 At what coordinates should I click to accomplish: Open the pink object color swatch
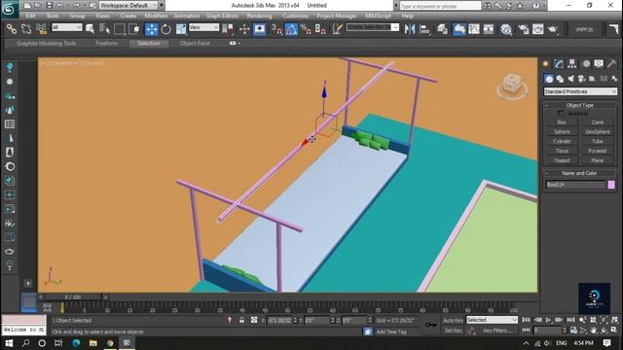[x=611, y=185]
